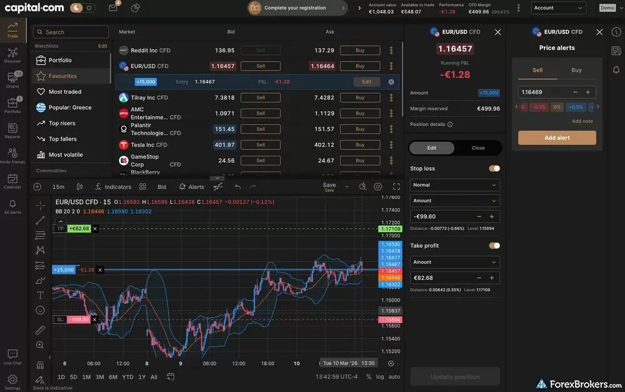
Task: Increase the alert price with plus
Action: click(x=587, y=92)
